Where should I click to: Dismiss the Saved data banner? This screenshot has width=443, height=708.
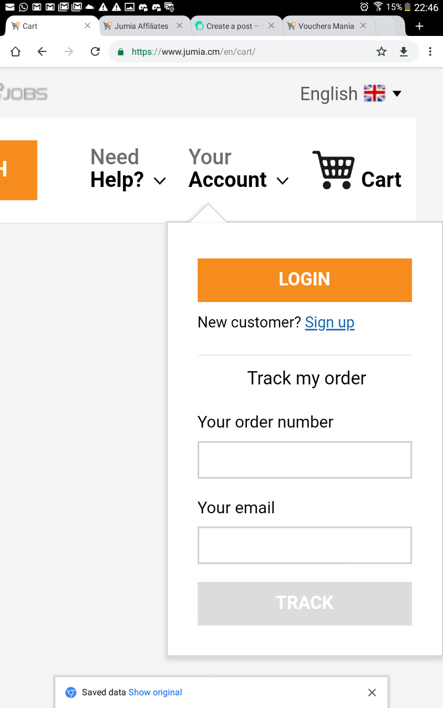coord(372,693)
